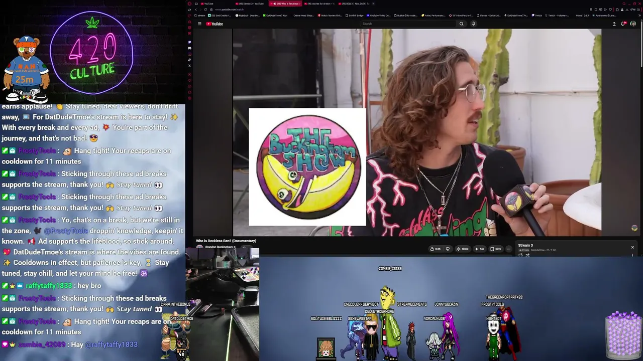Close the 'Stream 3' playlist panel
This screenshot has height=361, width=643.
(632, 247)
